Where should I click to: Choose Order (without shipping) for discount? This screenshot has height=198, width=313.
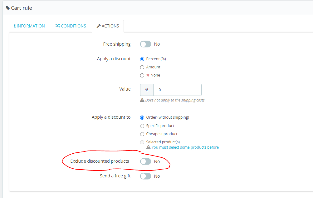pos(142,117)
